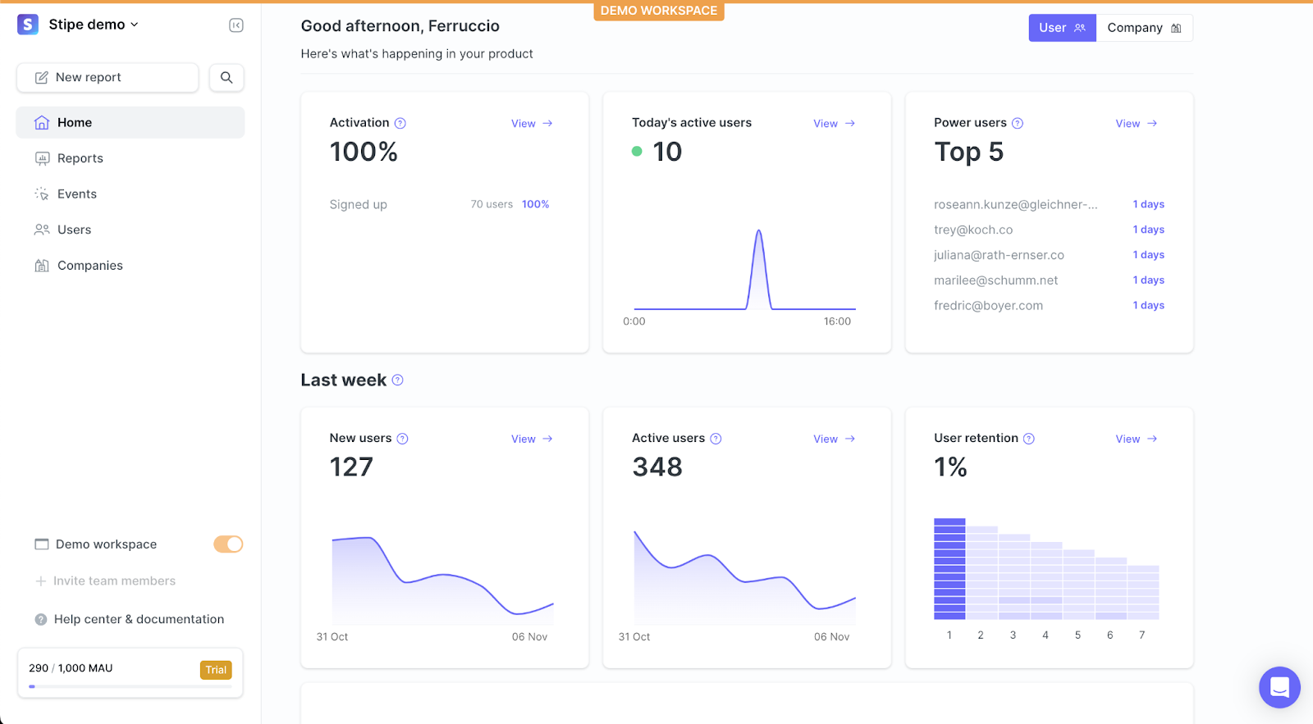Click the Help center question mark icon
The height and width of the screenshot is (724, 1313).
pos(41,620)
